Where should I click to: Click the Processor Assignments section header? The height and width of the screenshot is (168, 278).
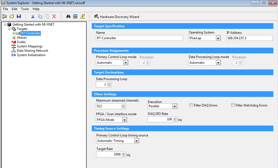[x=182, y=50]
